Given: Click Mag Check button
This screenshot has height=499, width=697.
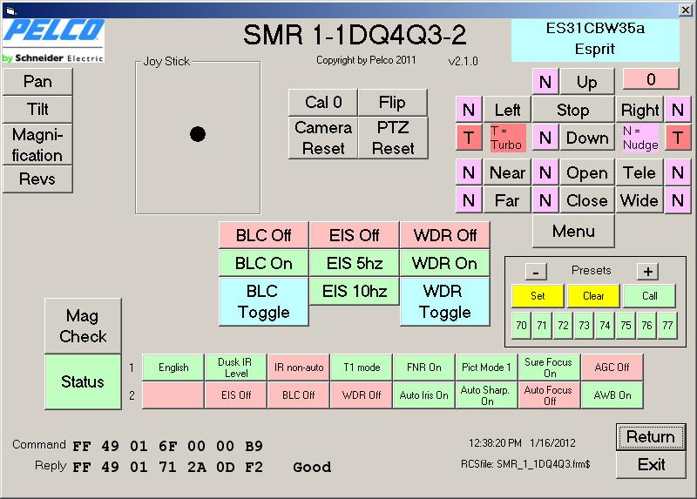Looking at the screenshot, I should click(83, 327).
